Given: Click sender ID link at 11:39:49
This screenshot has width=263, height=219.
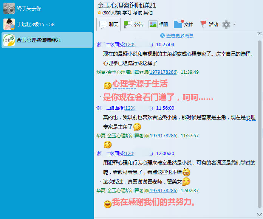Looking at the screenshot, I should 162,72.
